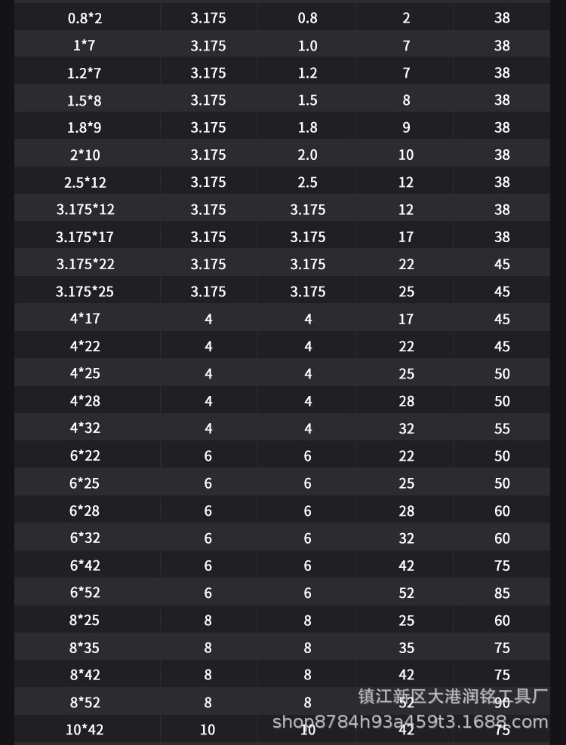
Task: Select the 8*35 specification cell
Action: pos(85,648)
